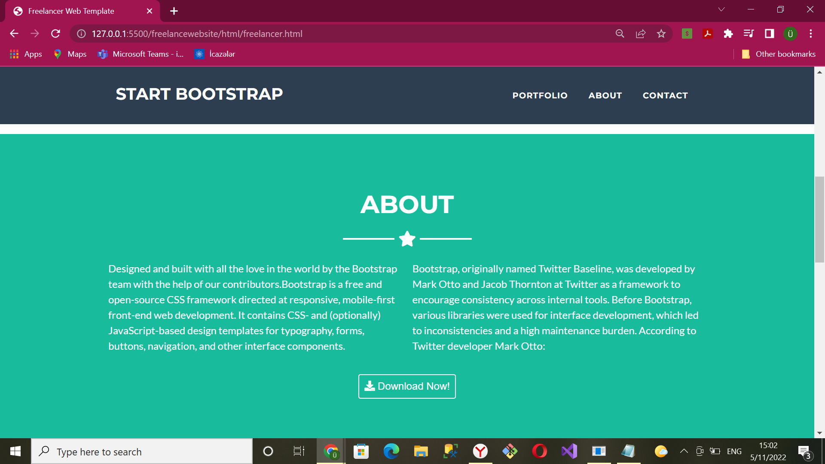
Task: Share this page icon
Action: [641, 34]
